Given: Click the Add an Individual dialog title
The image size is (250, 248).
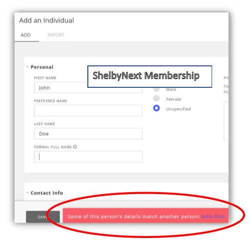Looking at the screenshot, I should point(46,20).
